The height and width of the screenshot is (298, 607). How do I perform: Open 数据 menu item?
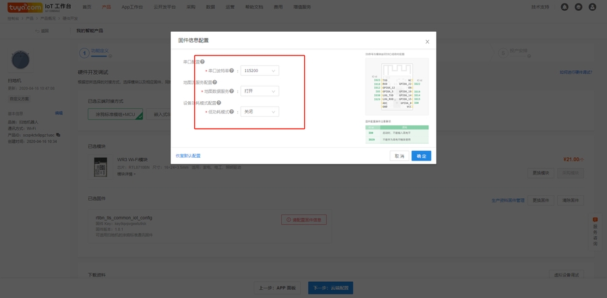point(210,7)
